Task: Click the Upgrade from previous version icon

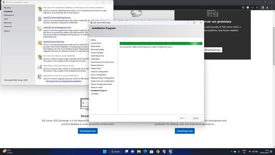Action: point(40,77)
